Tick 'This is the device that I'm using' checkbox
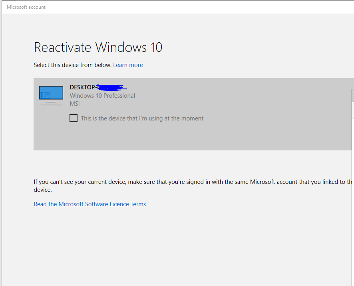The height and width of the screenshot is (286, 354). tap(74, 118)
